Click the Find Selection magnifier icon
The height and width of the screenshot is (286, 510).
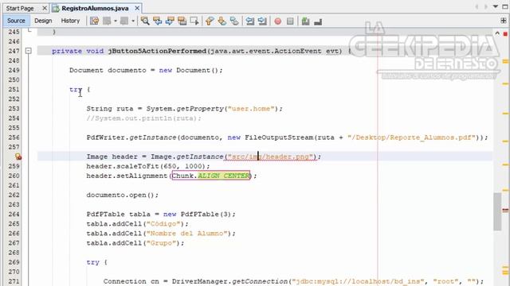click(x=145, y=21)
